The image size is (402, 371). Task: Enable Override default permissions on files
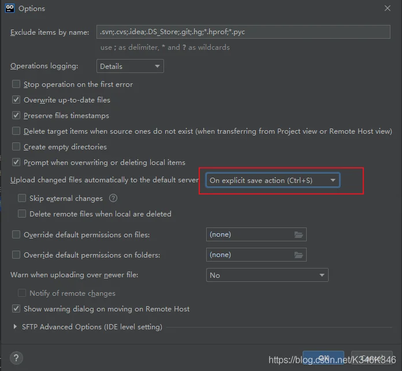(x=16, y=234)
